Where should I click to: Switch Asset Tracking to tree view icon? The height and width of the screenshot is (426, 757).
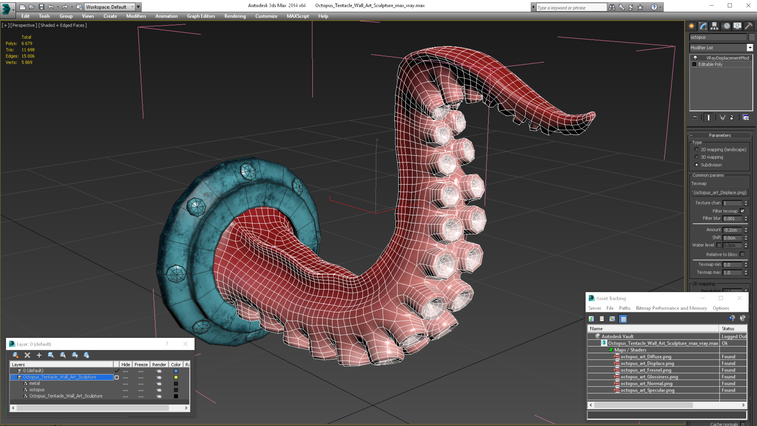pos(612,319)
